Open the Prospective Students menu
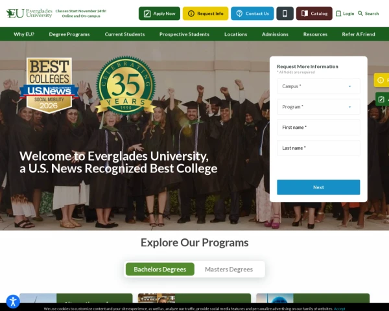This screenshot has height=311, width=389. pyautogui.click(x=184, y=34)
